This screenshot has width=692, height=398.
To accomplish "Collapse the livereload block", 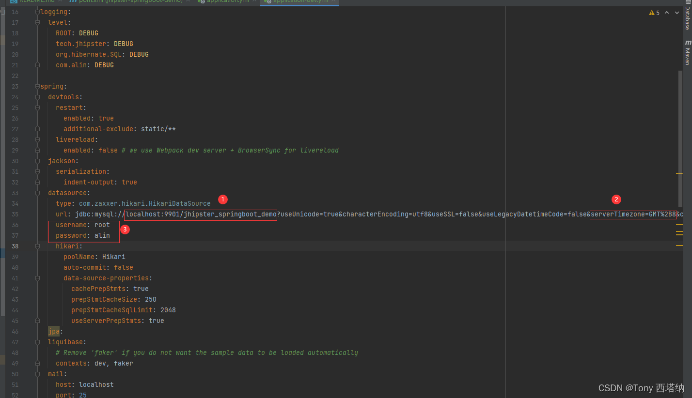I will coord(37,140).
